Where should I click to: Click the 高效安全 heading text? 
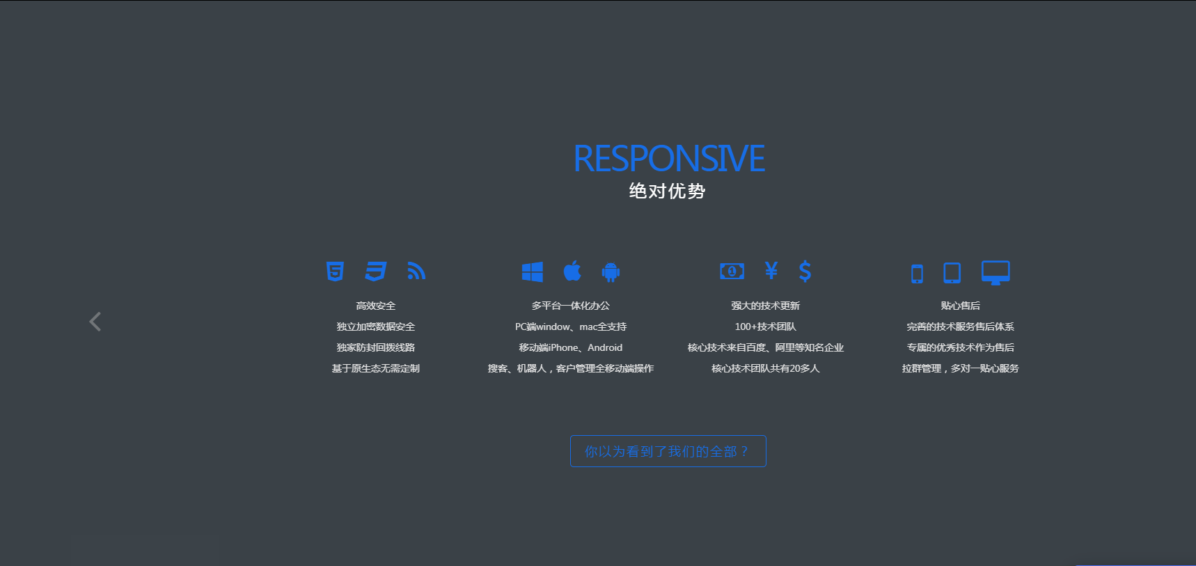coord(376,306)
